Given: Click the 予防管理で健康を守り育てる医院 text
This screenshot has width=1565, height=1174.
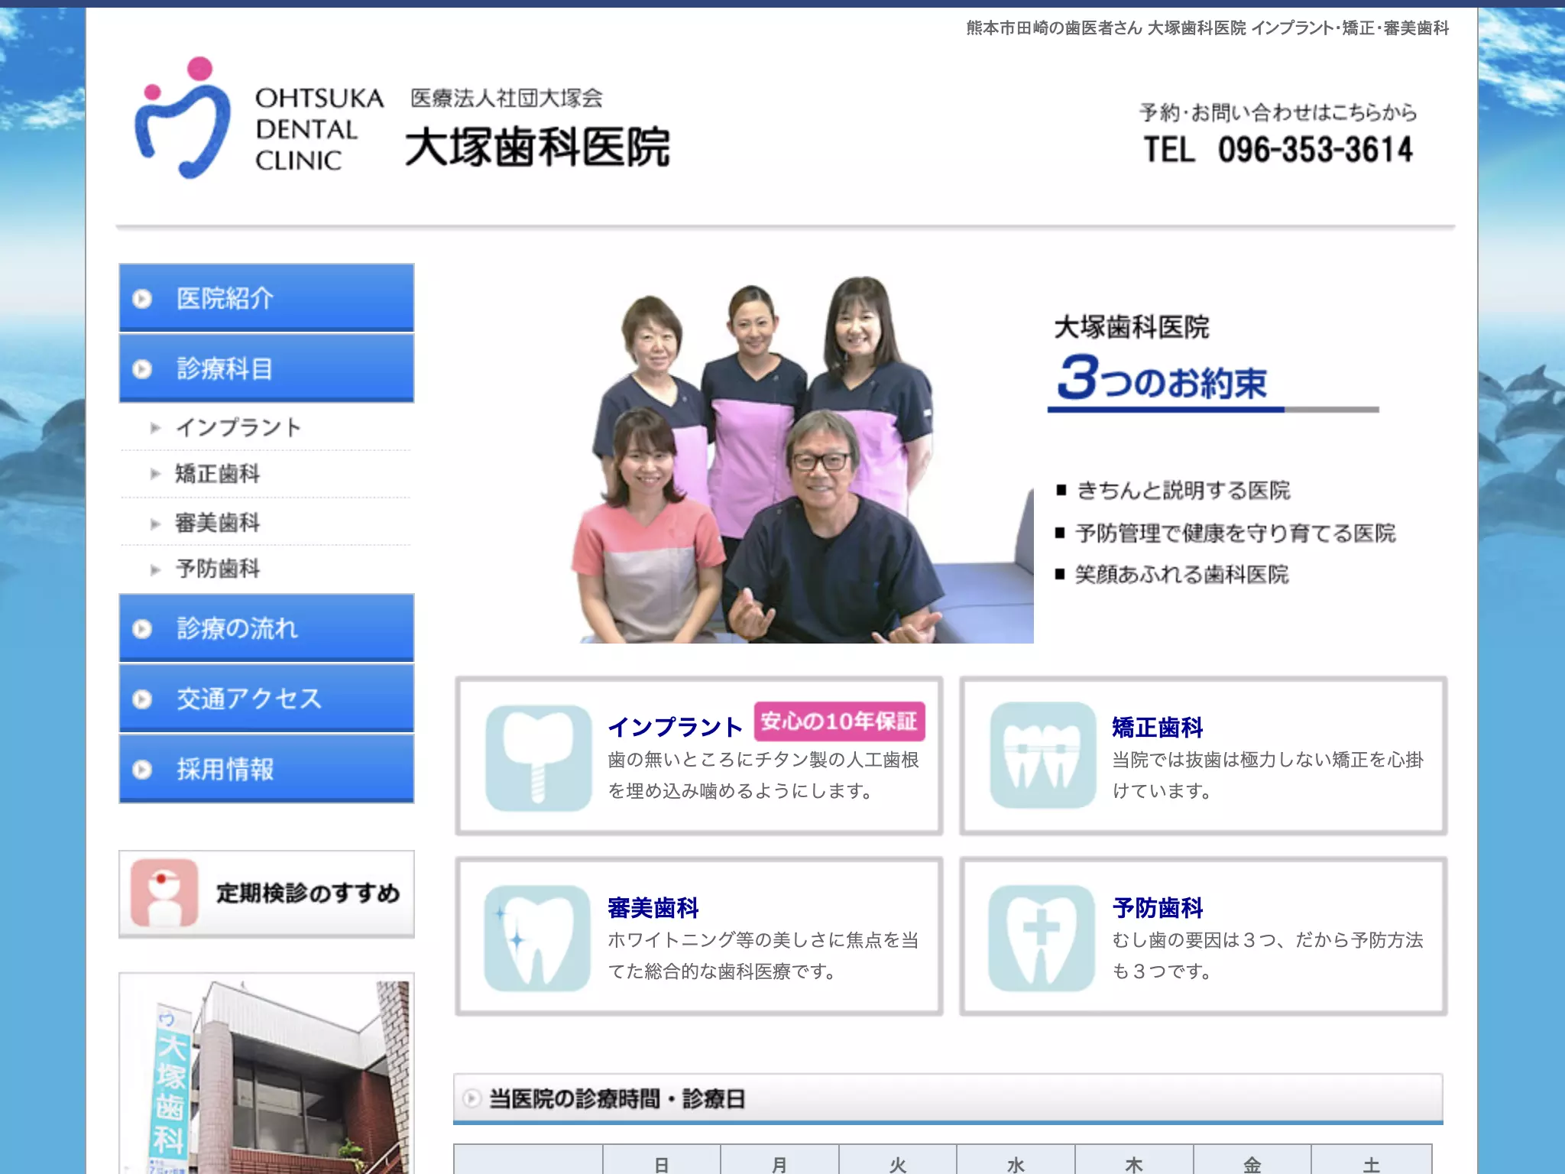Looking at the screenshot, I should click(1235, 533).
